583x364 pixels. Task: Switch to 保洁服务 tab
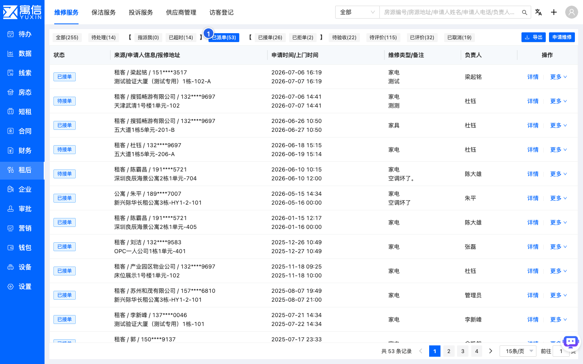pos(104,13)
